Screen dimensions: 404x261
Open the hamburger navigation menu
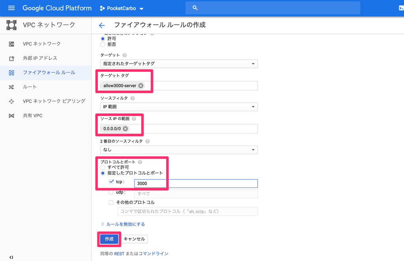(x=11, y=8)
